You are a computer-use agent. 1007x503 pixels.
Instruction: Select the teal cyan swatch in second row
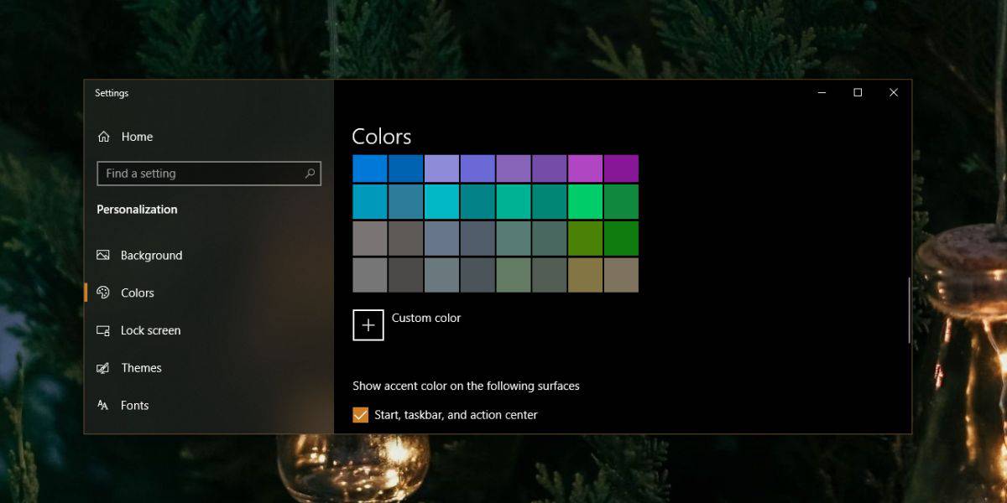pos(441,202)
